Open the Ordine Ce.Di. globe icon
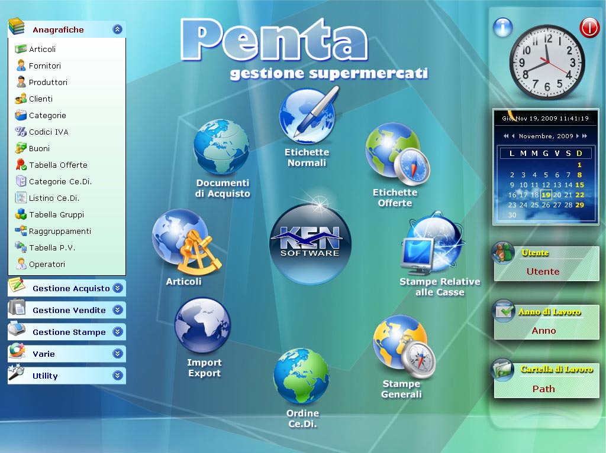Image resolution: width=606 pixels, height=453 pixels. 301,376
